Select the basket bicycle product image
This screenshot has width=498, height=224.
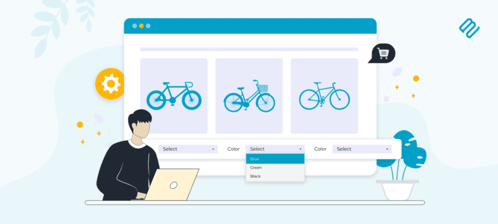tap(249, 96)
